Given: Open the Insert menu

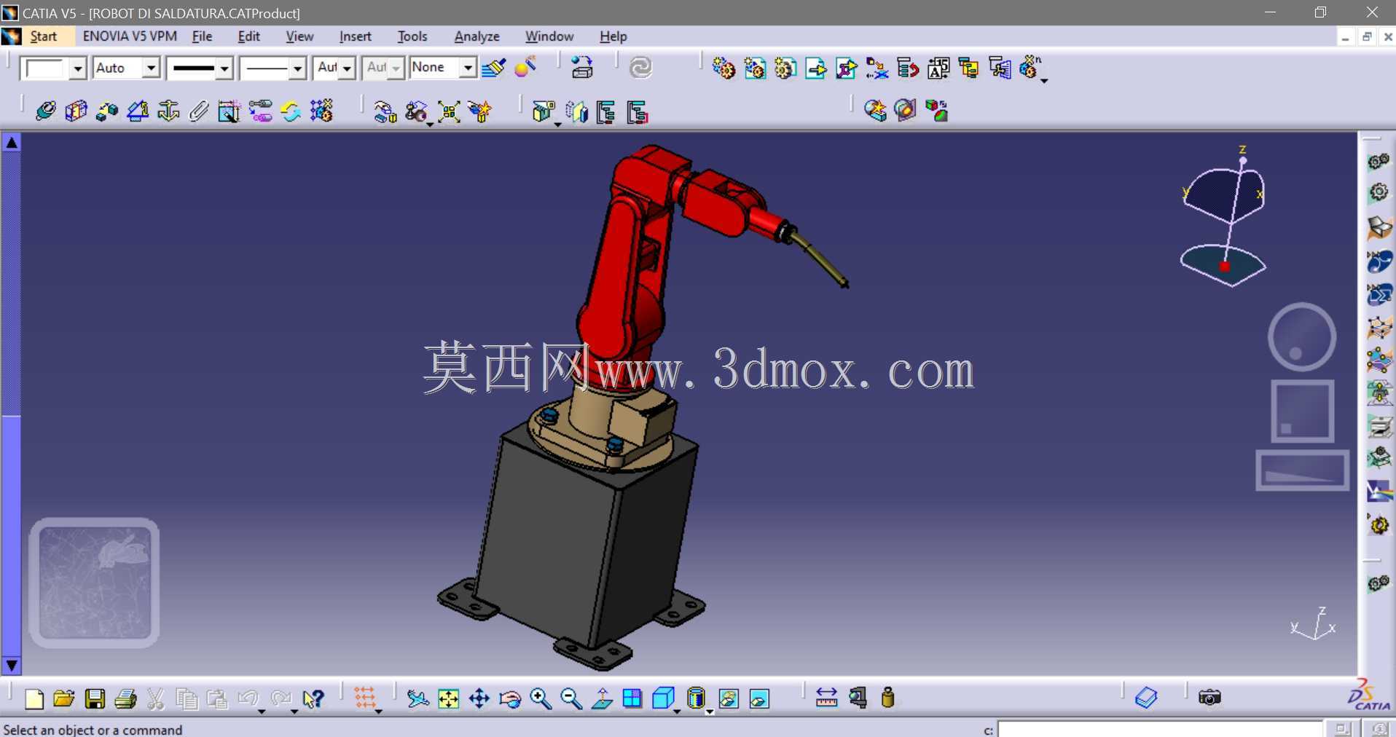Looking at the screenshot, I should pos(355,36).
